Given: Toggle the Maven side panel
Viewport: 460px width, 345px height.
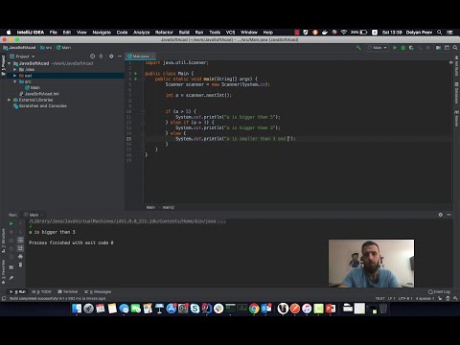Looking at the screenshot, I should pyautogui.click(x=456, y=119).
